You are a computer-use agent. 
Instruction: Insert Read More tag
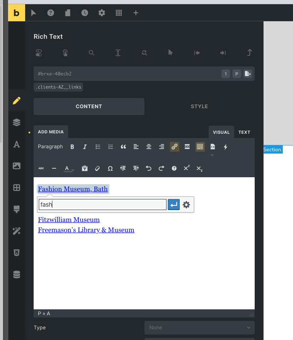tap(187, 147)
